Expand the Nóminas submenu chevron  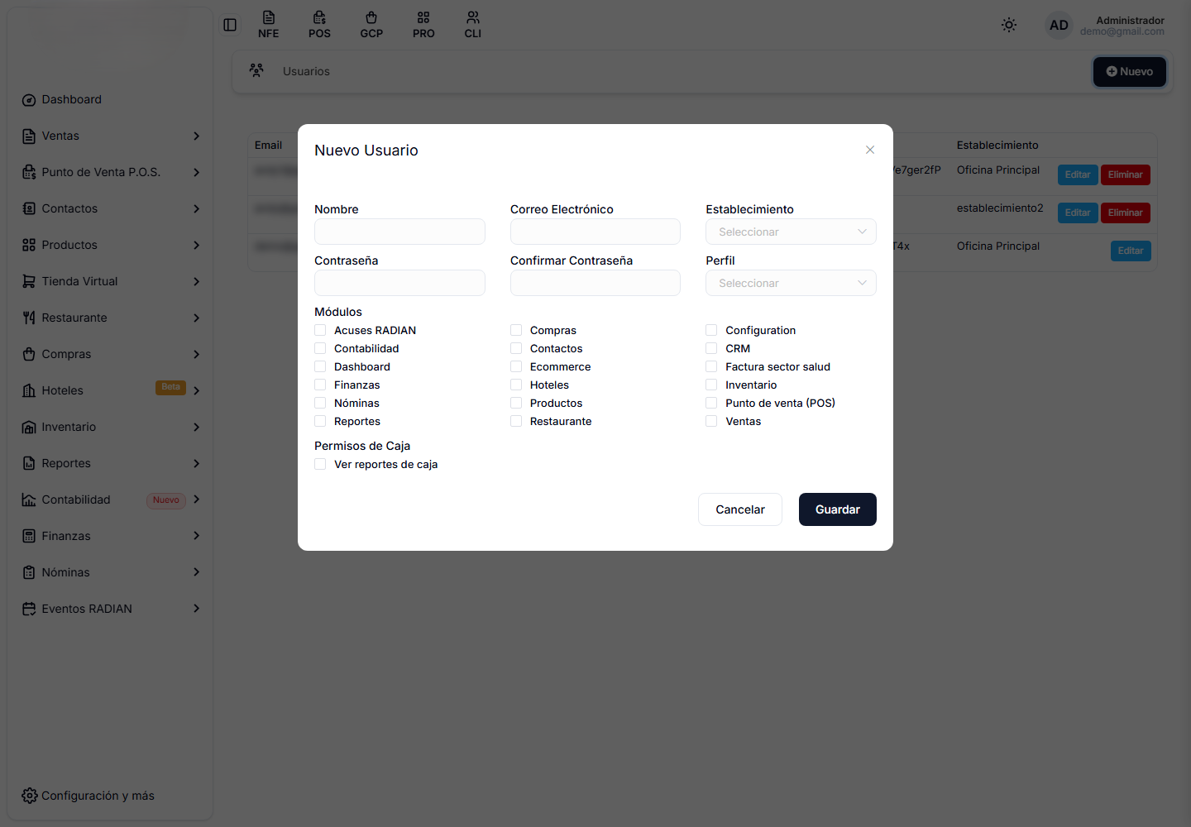(x=196, y=572)
